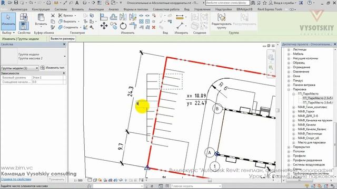337x189 pixels.
Task: Select the Move tool four-arrow icon
Action: 104,26
